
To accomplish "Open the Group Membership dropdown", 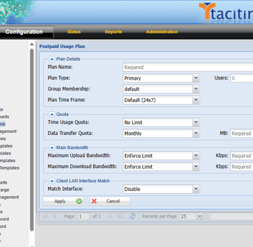I will [196, 89].
